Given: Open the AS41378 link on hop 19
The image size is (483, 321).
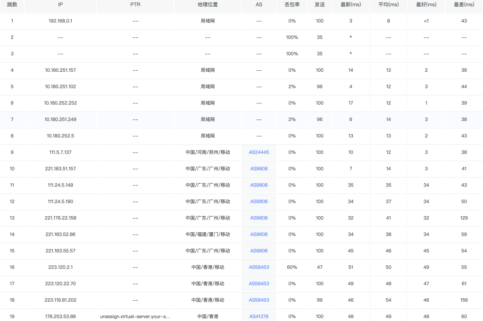Looking at the screenshot, I should pos(258,316).
